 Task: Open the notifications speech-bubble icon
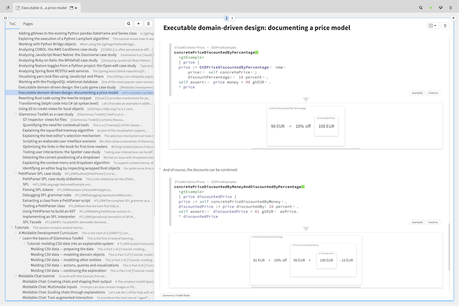(441, 8)
